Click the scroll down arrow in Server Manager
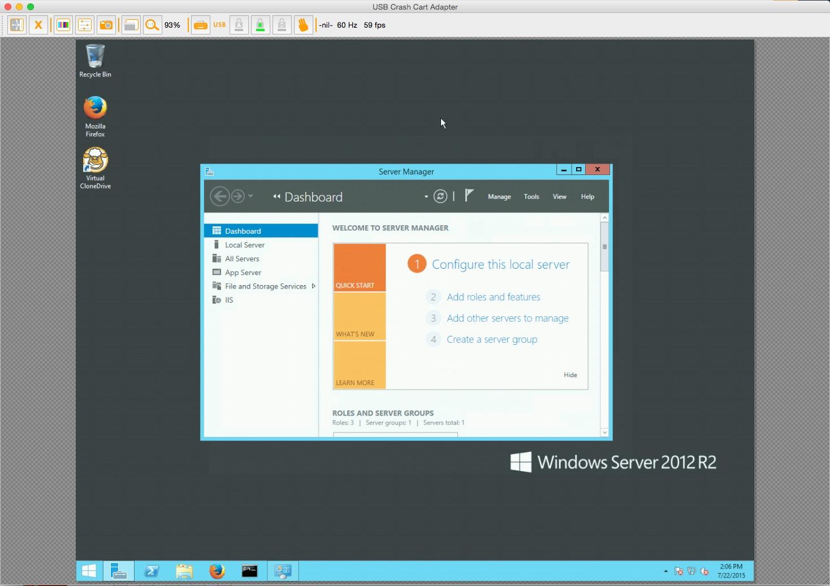The width and height of the screenshot is (830, 586). (604, 432)
